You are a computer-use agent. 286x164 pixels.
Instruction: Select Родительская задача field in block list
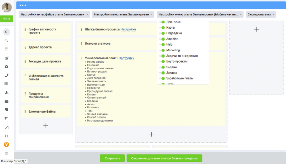[x=100, y=68]
